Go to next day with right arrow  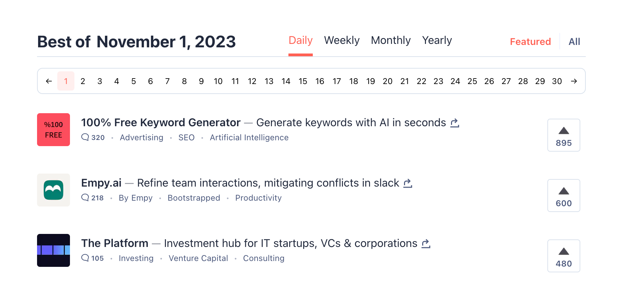point(574,81)
